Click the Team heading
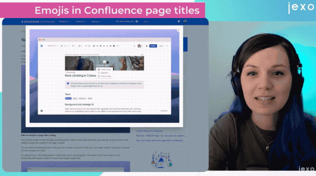Image resolution: width=316 pixels, height=176 pixels. point(68,94)
